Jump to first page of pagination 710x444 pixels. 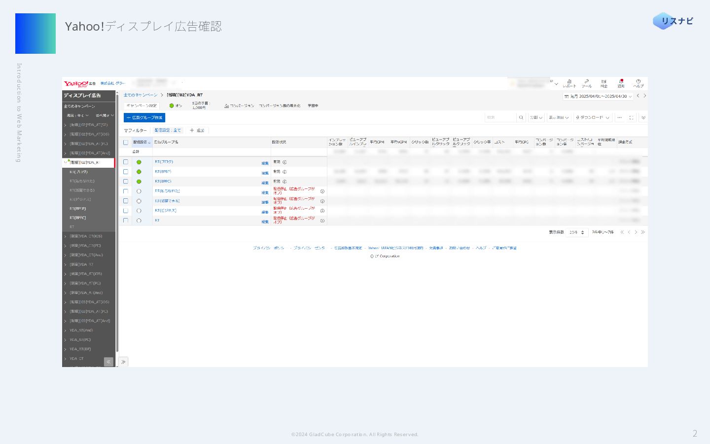pos(622,232)
